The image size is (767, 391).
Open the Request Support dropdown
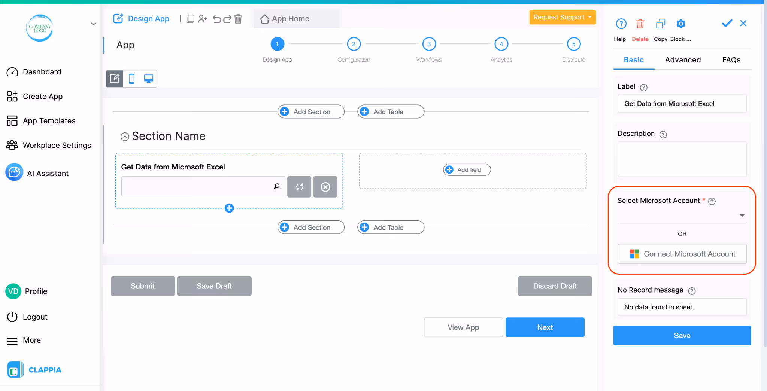tap(563, 17)
